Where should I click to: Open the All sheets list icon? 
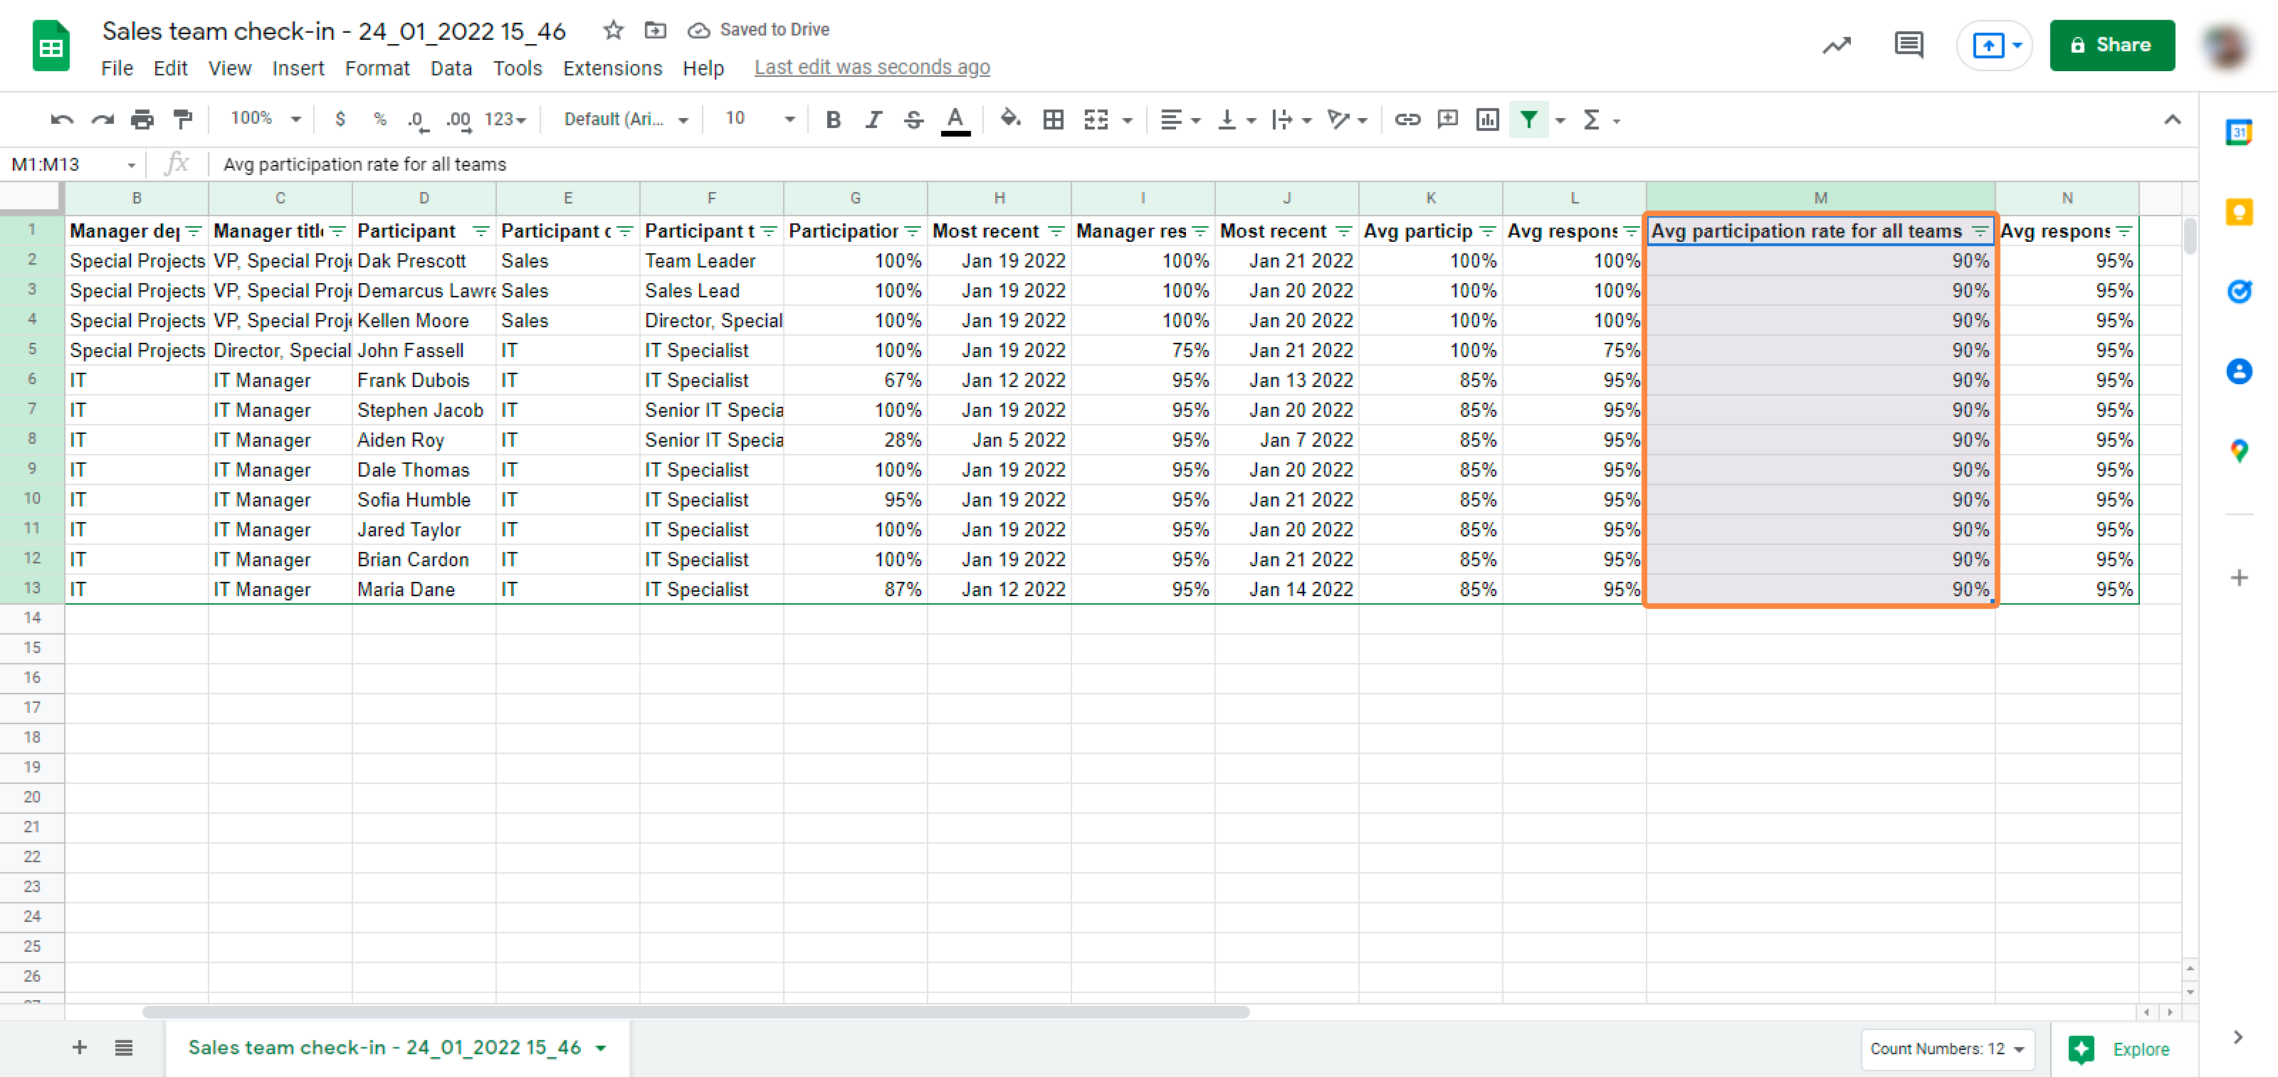(x=124, y=1048)
